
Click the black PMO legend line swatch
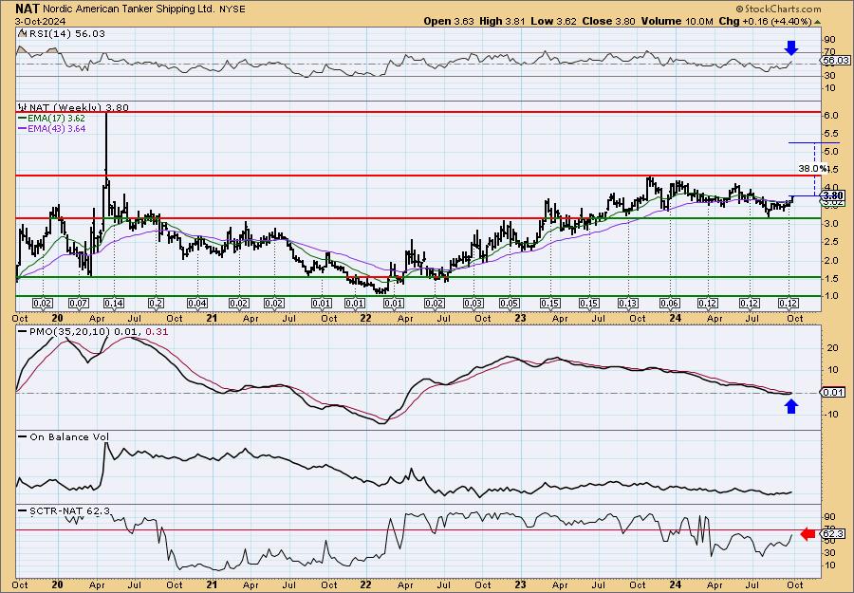point(23,331)
